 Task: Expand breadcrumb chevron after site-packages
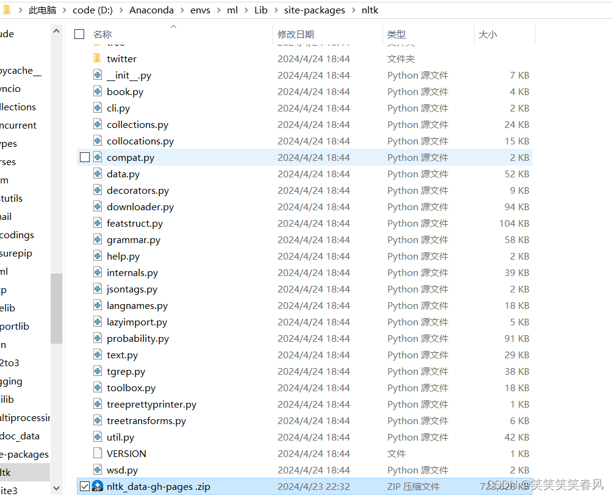353,10
